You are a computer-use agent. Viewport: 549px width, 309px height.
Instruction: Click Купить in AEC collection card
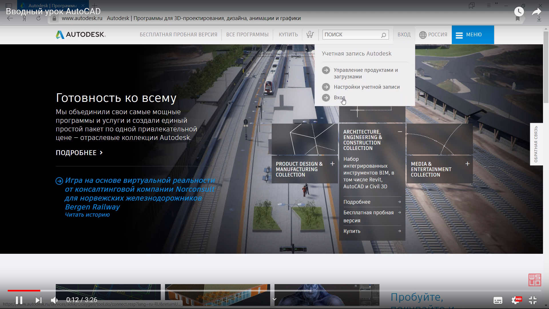click(x=372, y=231)
